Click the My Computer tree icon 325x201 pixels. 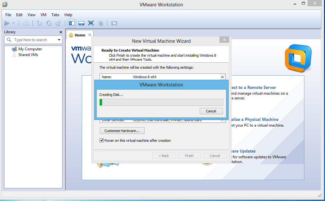click(14, 49)
